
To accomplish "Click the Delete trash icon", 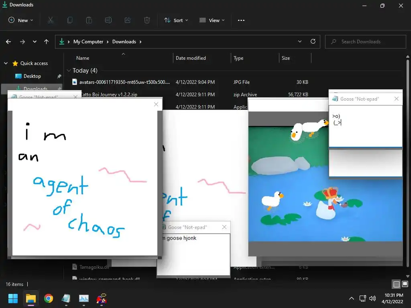I will click(147, 20).
